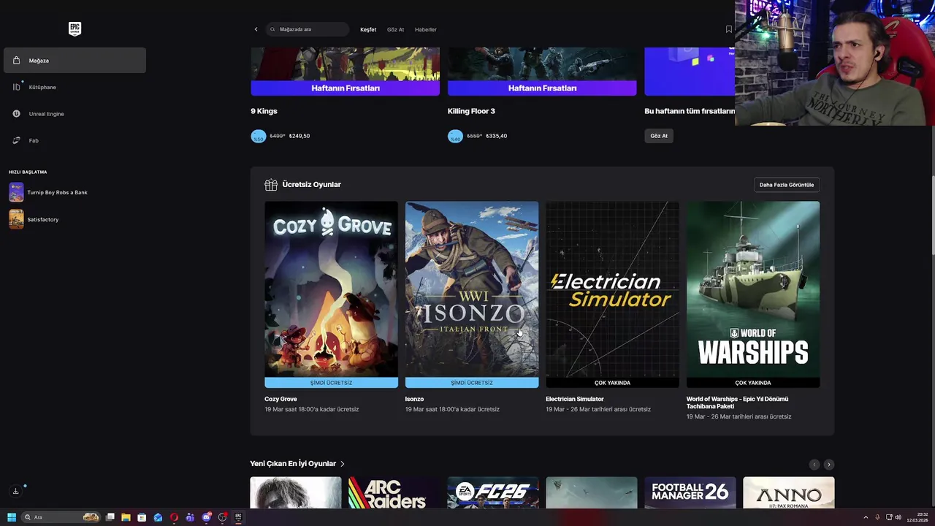Open Microsoft Store from the taskbar
935x526 pixels.
pyautogui.click(x=142, y=517)
